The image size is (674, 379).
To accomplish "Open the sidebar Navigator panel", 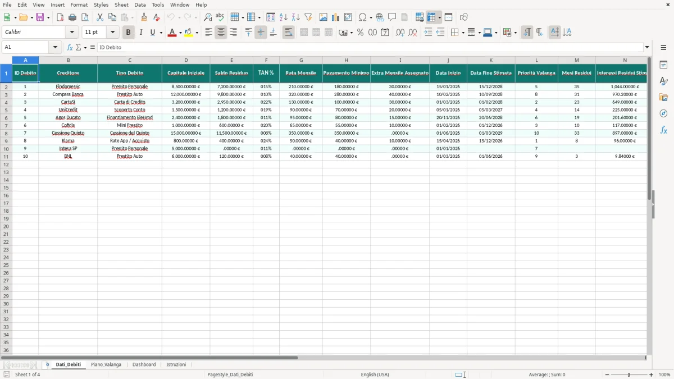I will click(663, 113).
